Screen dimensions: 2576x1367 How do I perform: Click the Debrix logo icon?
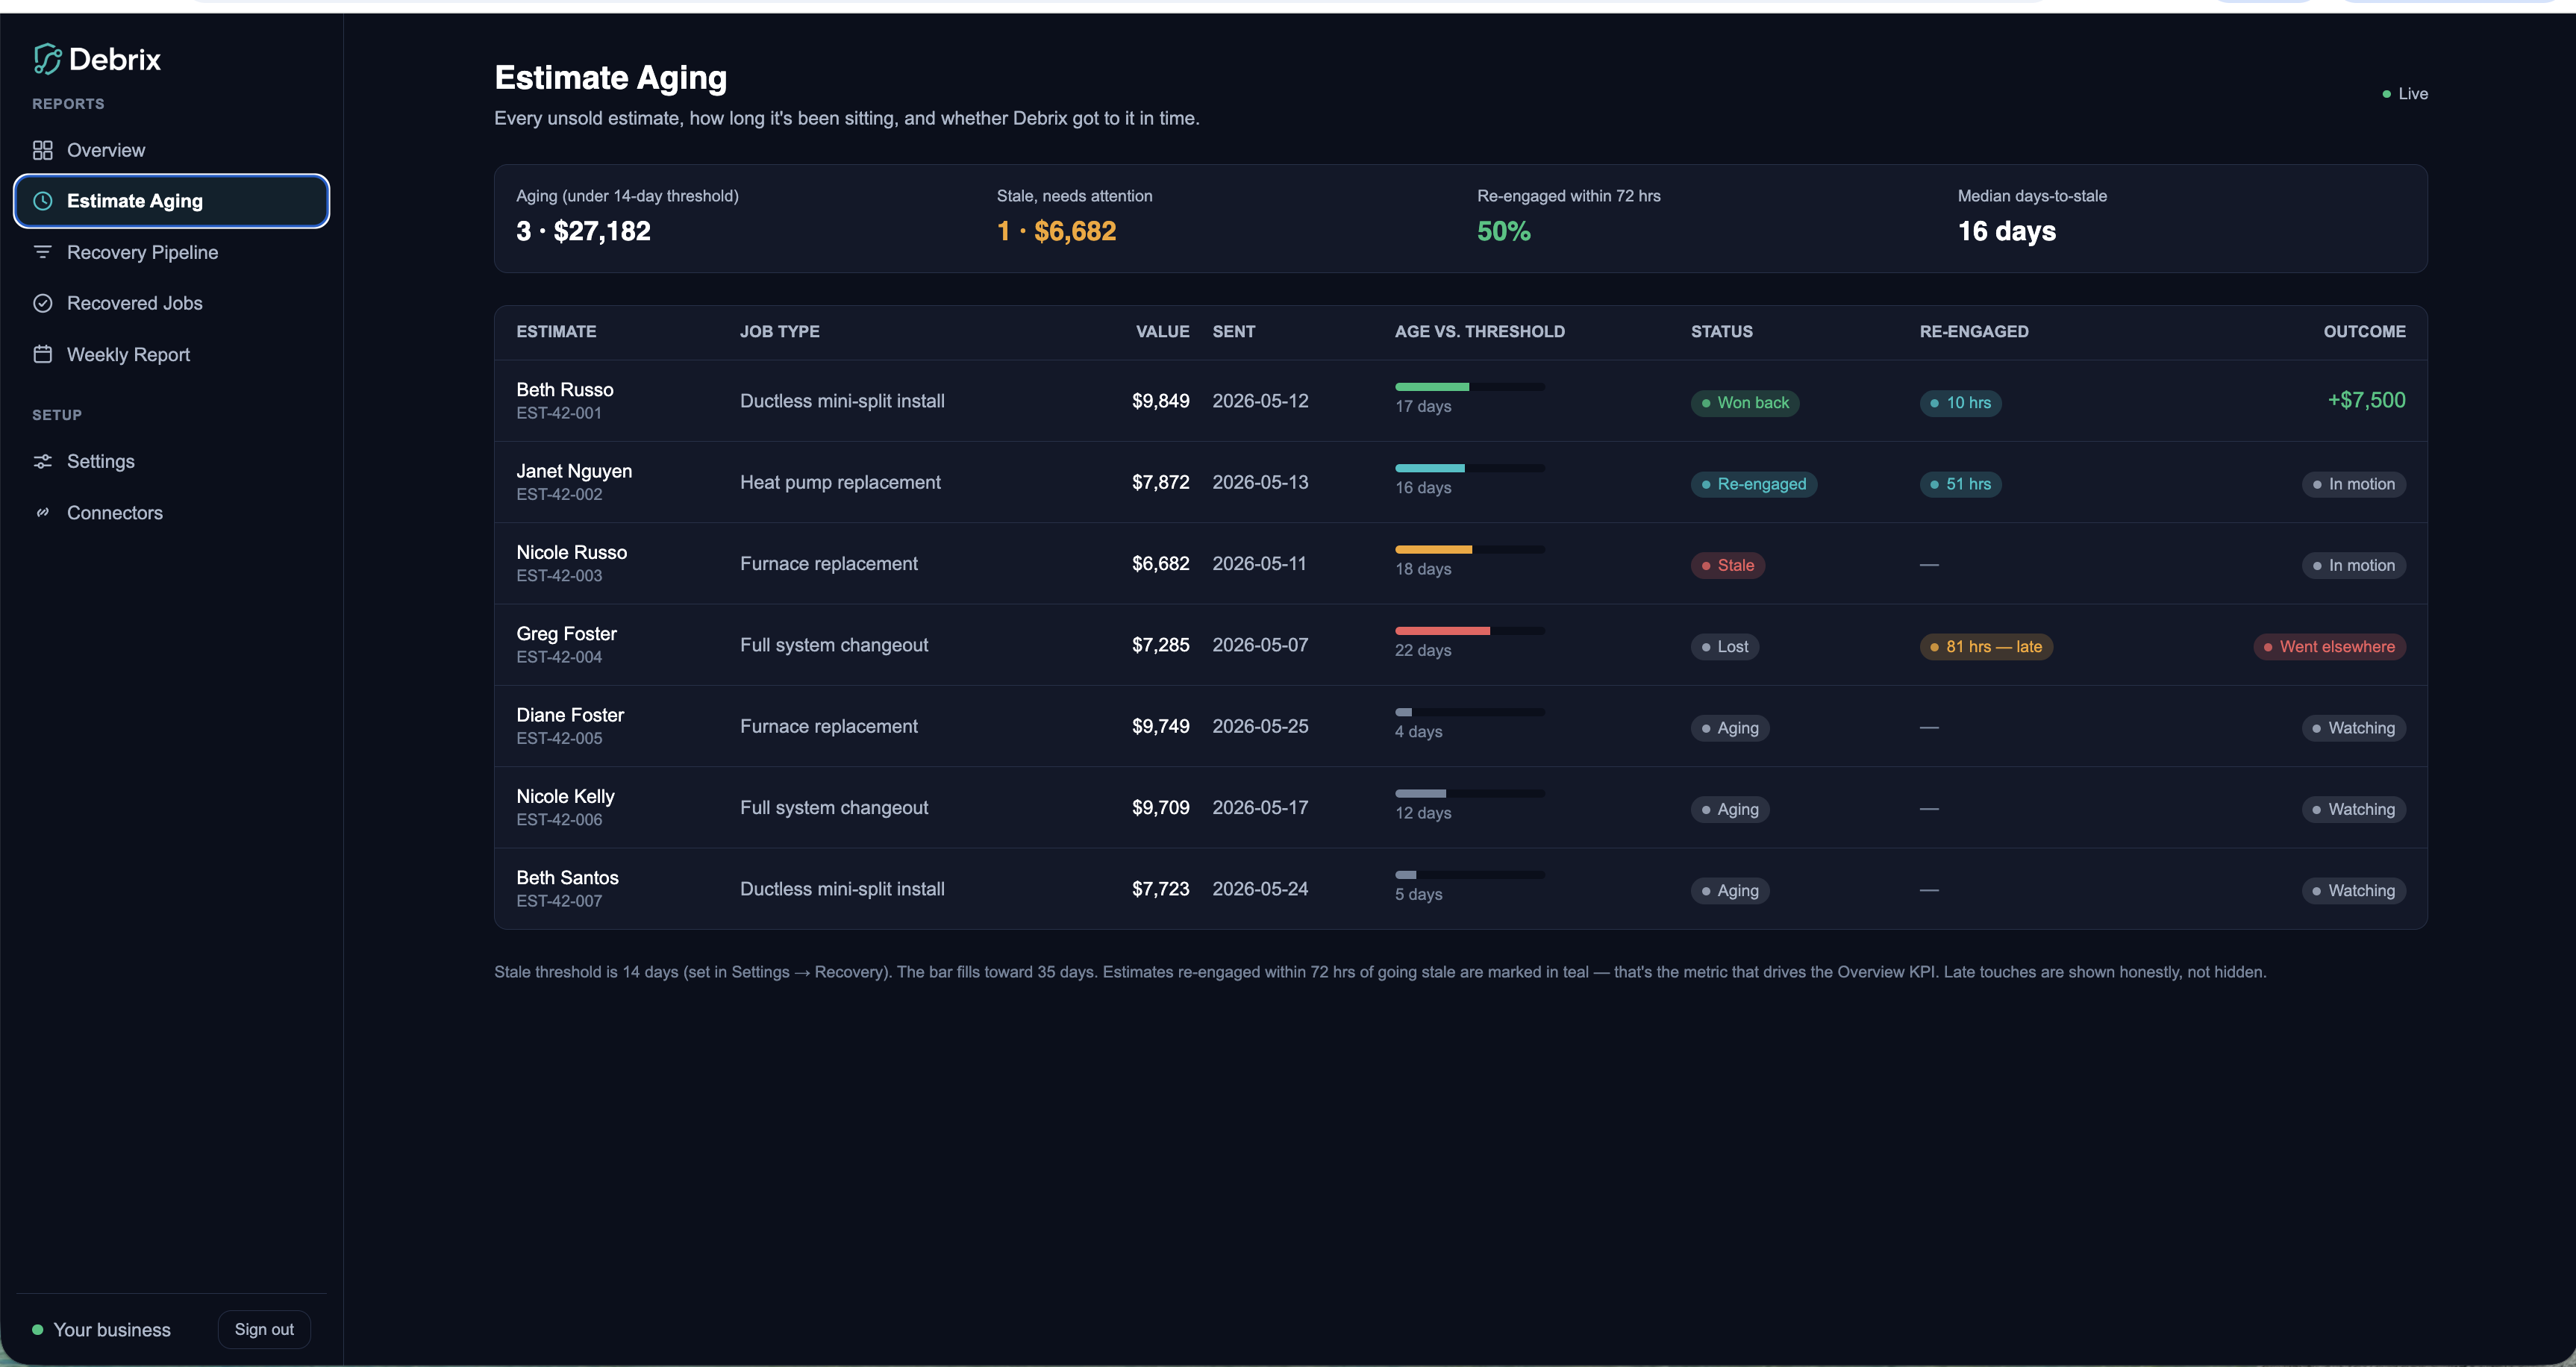[47, 59]
